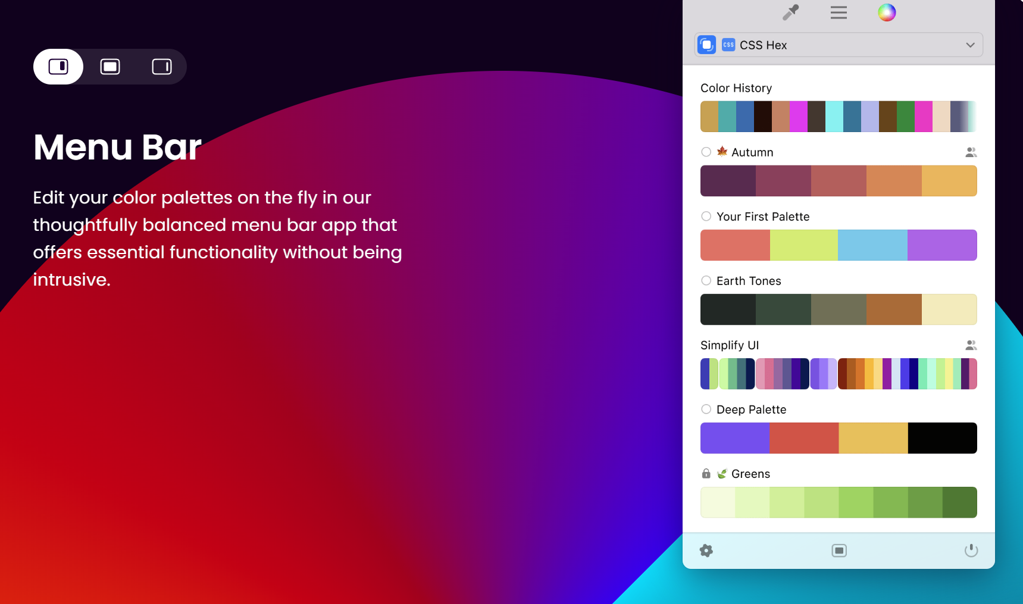The height and width of the screenshot is (604, 1023).
Task: Select the Your First Palette radio button
Action: (706, 216)
